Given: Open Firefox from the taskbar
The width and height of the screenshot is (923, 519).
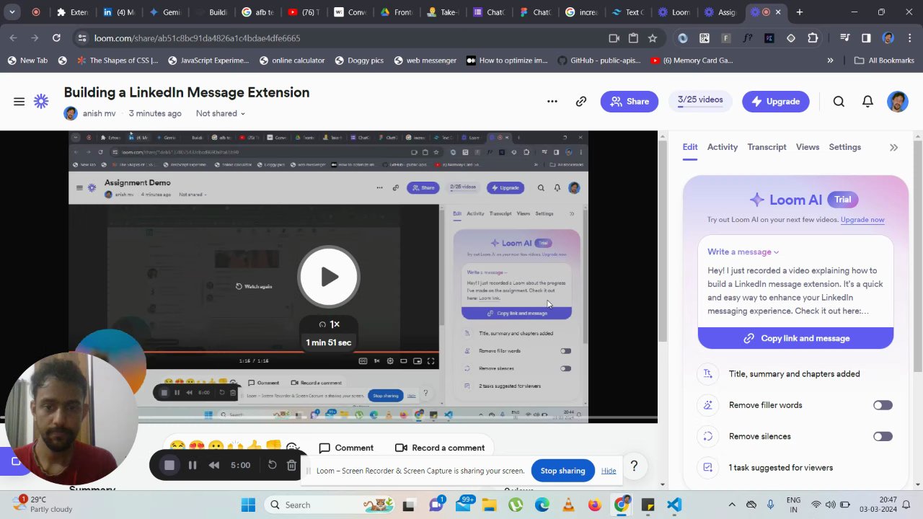Looking at the screenshot, I should pos(594,505).
